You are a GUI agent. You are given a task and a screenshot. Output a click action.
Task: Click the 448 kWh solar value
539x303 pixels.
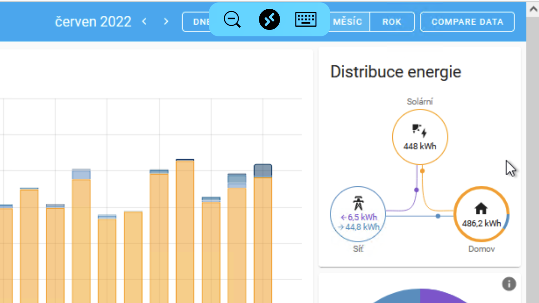(420, 146)
